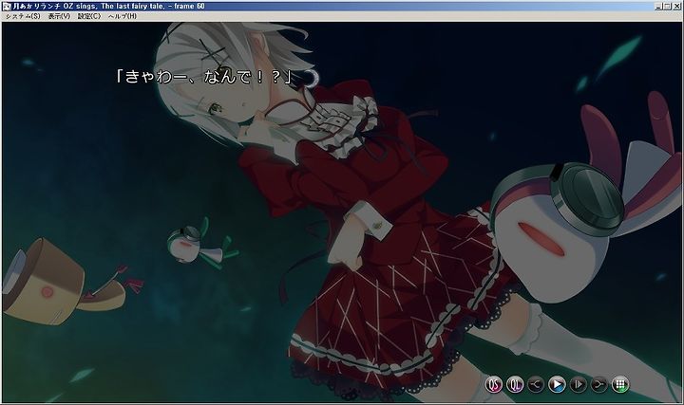Screen dimensions: 684x405
Task: Click the game icon in title bar
Action: [x=7, y=6]
